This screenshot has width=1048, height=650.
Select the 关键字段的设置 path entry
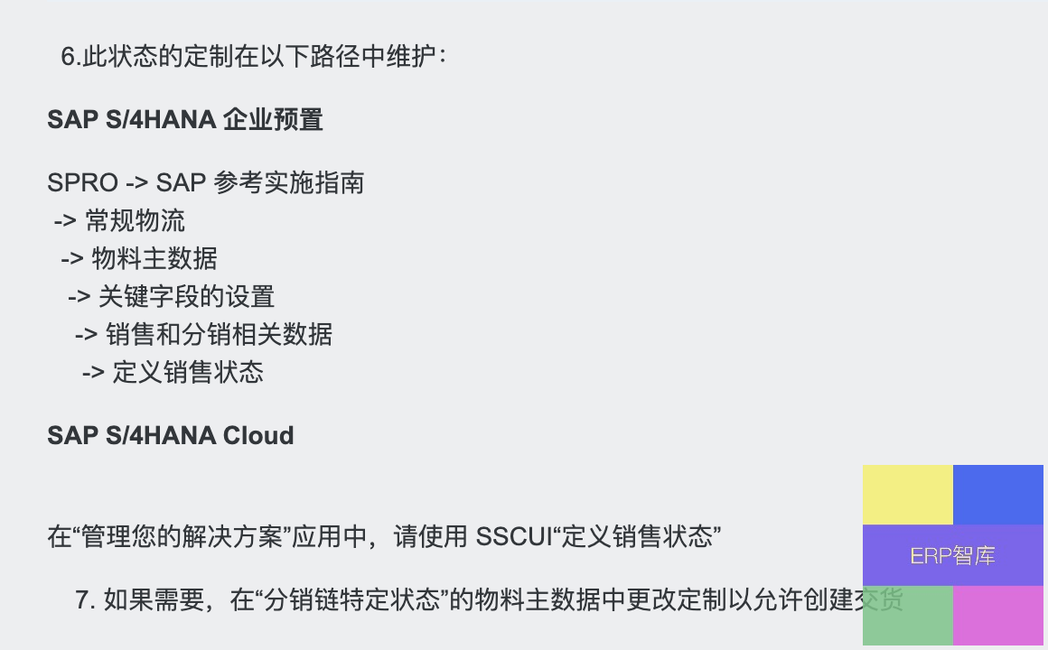pos(186,297)
